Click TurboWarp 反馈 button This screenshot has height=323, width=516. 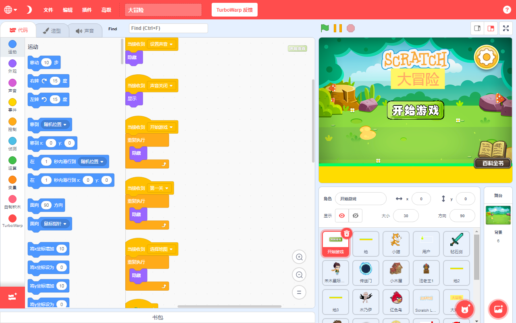[x=235, y=10]
